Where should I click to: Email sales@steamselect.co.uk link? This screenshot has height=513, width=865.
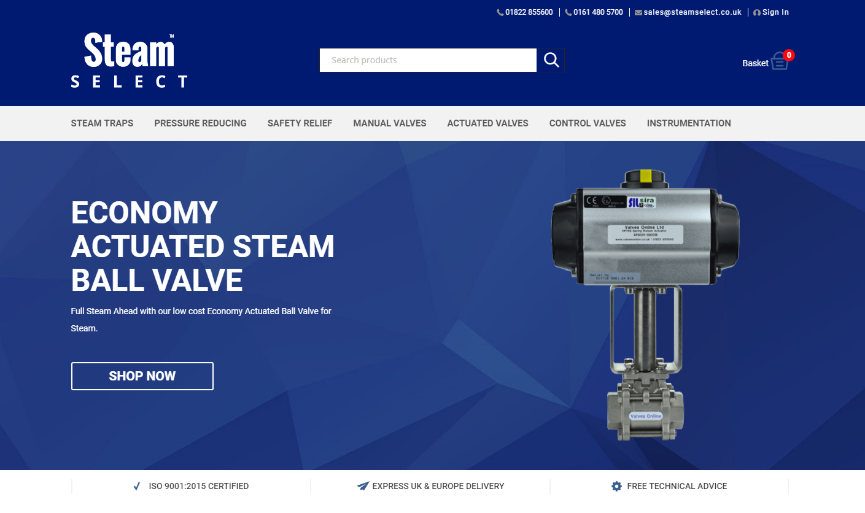(x=692, y=12)
